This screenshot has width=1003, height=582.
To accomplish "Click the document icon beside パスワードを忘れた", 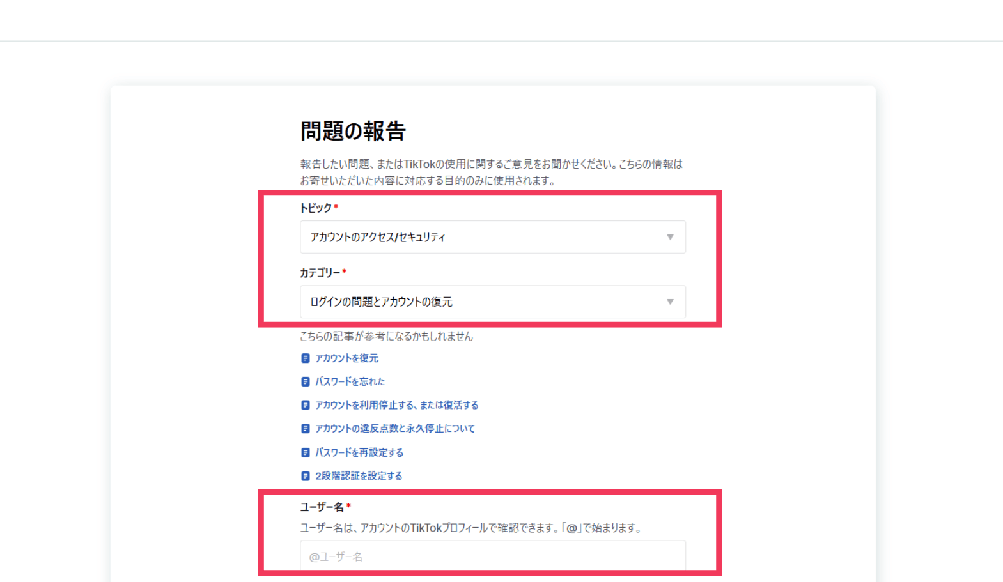I will coord(305,382).
